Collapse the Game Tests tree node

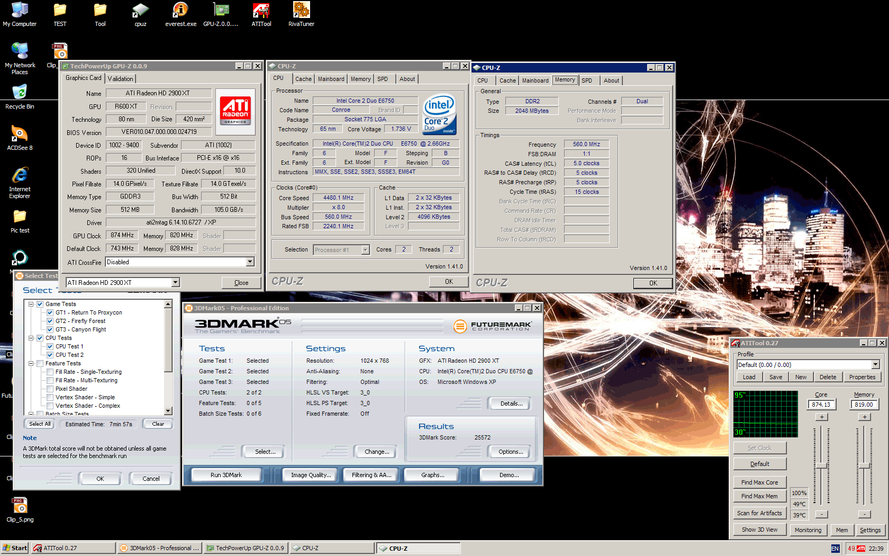pos(31,304)
